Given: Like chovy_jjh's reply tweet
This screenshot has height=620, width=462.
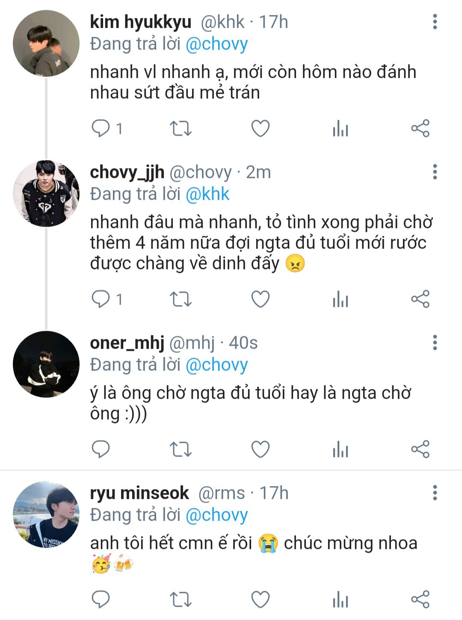Looking at the screenshot, I should (260, 299).
